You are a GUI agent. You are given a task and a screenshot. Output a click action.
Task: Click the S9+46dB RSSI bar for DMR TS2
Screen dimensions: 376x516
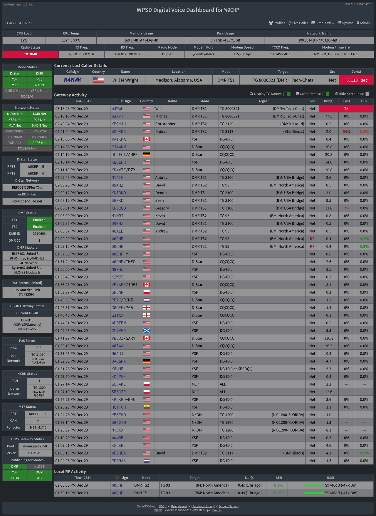[314, 485]
